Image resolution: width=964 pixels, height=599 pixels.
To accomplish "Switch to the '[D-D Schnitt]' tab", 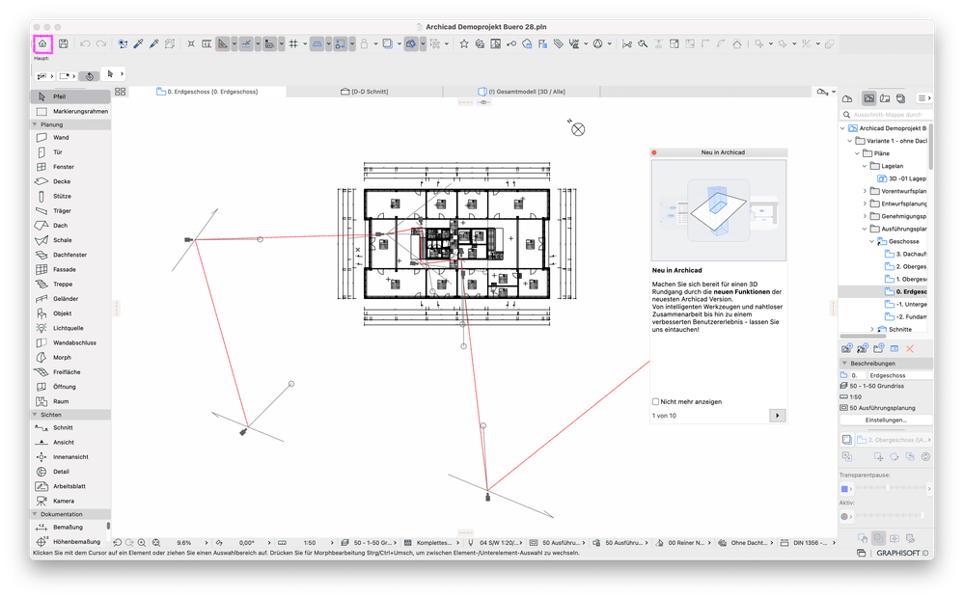I will click(x=364, y=92).
